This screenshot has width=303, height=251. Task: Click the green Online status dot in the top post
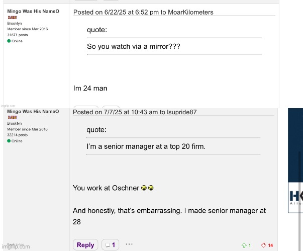[9, 41]
